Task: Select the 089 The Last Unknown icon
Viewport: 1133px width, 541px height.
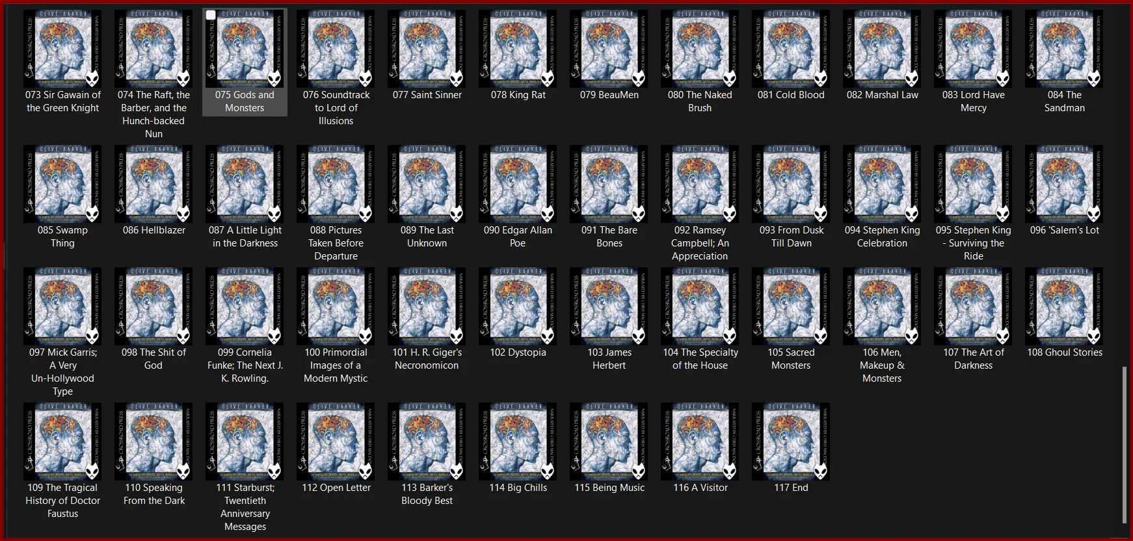Action: pyautogui.click(x=427, y=184)
